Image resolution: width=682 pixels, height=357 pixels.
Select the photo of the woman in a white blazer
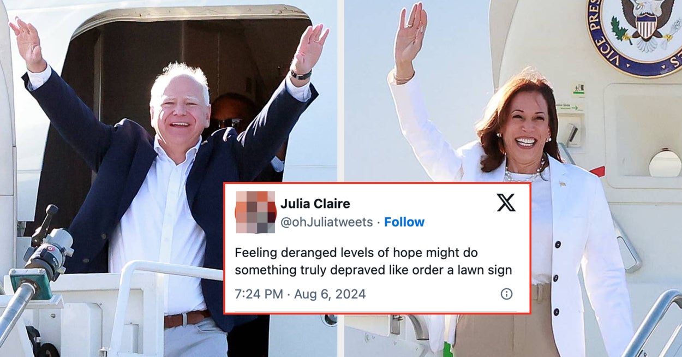tap(513, 178)
